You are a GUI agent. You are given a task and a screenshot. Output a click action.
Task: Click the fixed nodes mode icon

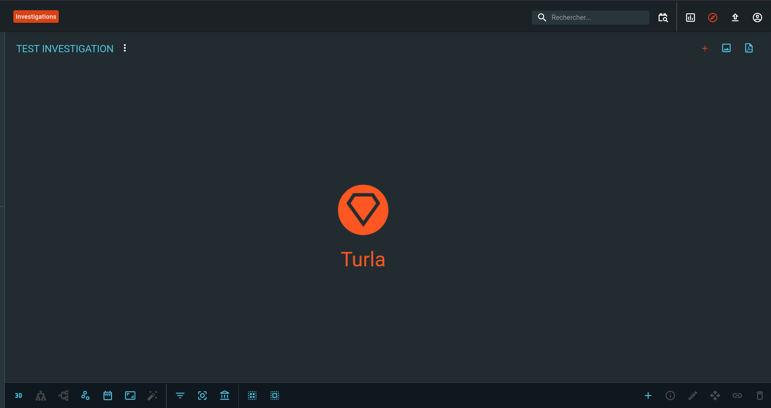[85, 396]
